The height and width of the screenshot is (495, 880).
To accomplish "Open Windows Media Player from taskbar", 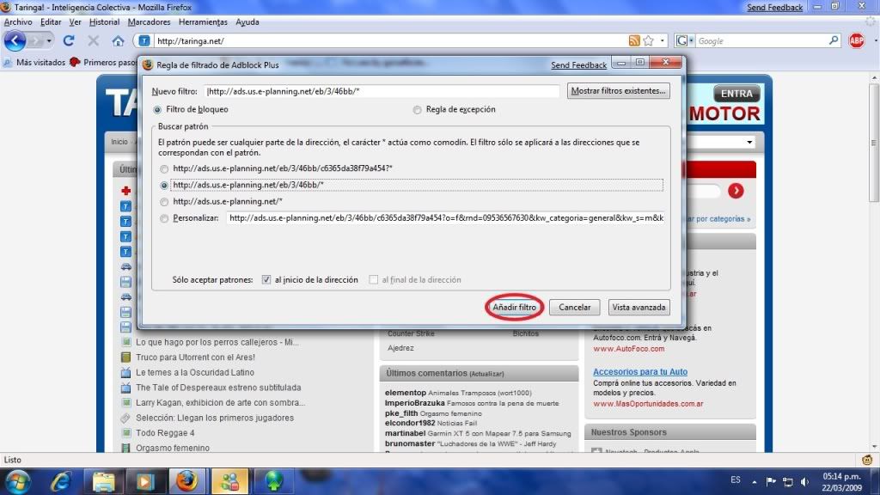I will point(144,481).
